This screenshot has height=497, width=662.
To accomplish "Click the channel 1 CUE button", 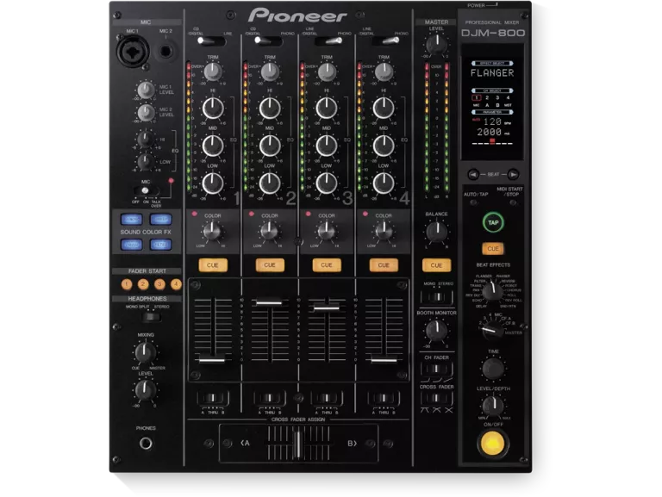I will pos(213,265).
